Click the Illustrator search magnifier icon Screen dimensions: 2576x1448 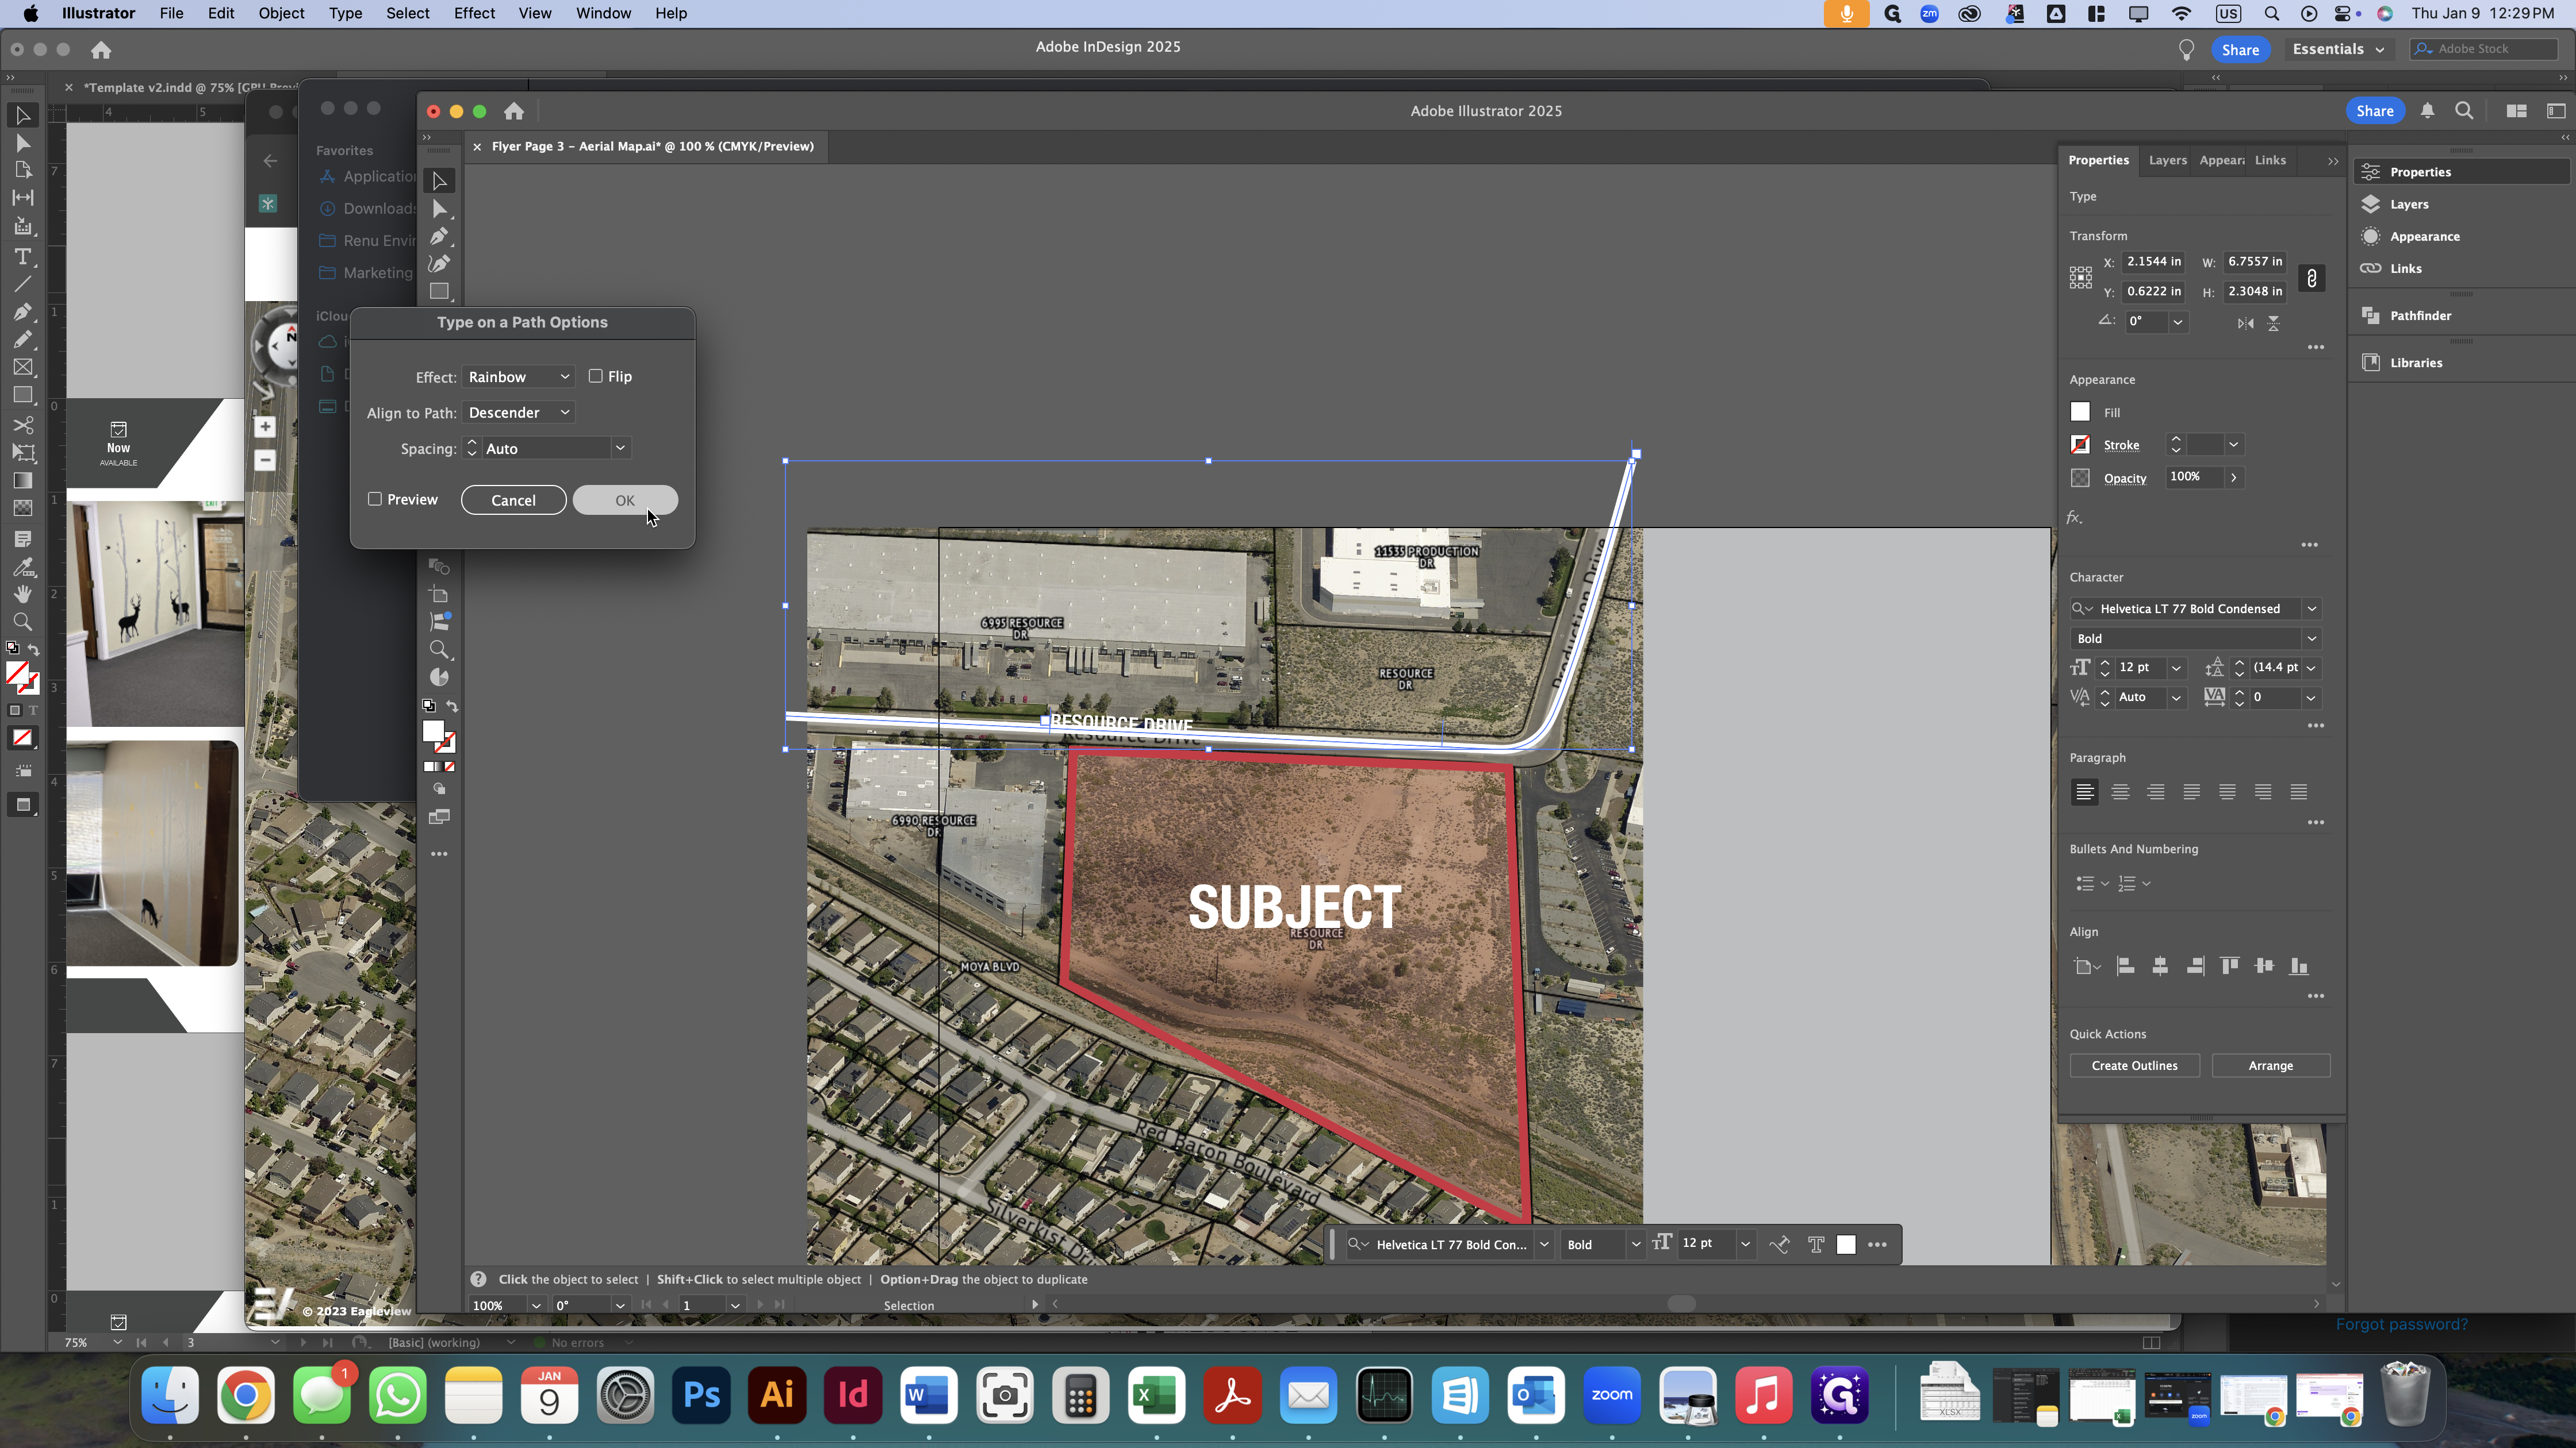pos(2464,111)
